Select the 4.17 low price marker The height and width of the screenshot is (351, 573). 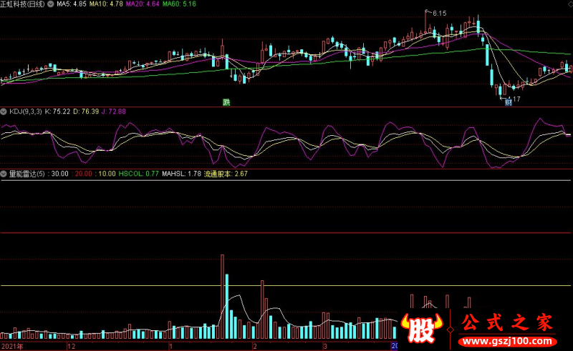[514, 99]
